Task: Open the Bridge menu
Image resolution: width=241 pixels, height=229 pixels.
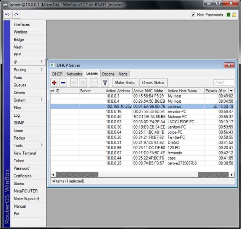Action: point(28,40)
